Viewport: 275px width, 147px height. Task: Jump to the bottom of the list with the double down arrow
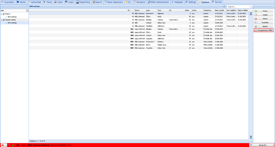(x=251, y=137)
